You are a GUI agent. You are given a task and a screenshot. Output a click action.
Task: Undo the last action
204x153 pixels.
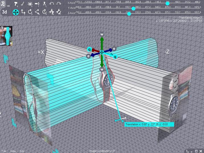pyautogui.click(x=52, y=4)
